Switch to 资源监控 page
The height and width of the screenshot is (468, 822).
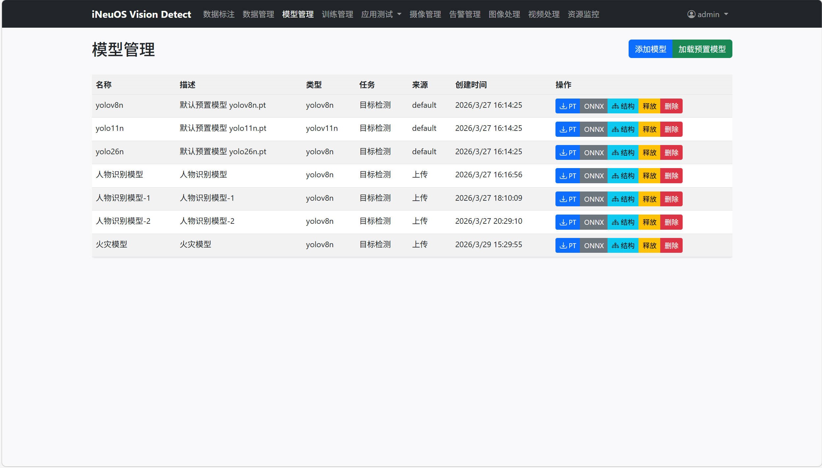pos(583,14)
